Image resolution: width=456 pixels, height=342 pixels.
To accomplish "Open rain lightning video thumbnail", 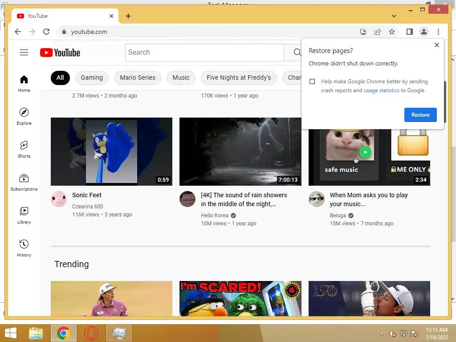I will point(240,151).
